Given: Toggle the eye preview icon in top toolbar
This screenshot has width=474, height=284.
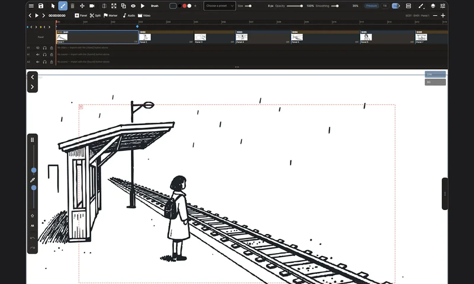Looking at the screenshot, I should click(x=133, y=6).
